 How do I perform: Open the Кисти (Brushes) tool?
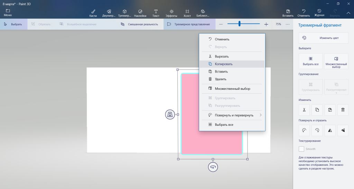point(93,13)
